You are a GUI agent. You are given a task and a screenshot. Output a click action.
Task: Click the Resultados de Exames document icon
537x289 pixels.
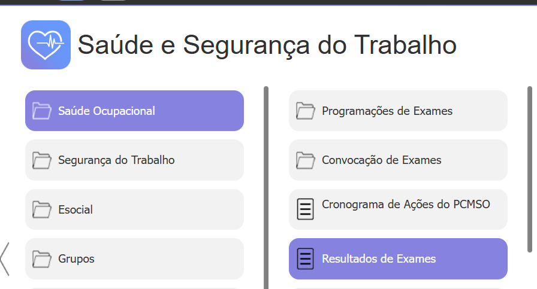(305, 259)
